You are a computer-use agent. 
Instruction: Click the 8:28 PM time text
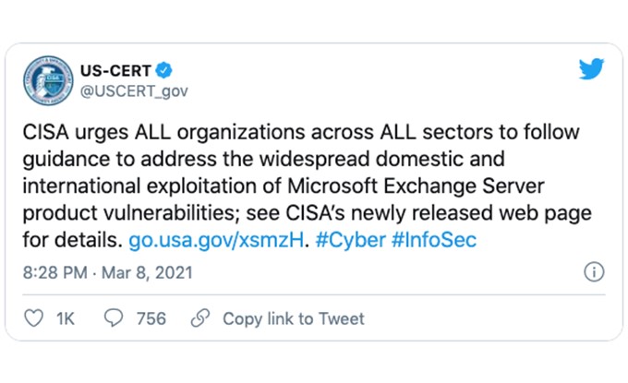[54, 273]
